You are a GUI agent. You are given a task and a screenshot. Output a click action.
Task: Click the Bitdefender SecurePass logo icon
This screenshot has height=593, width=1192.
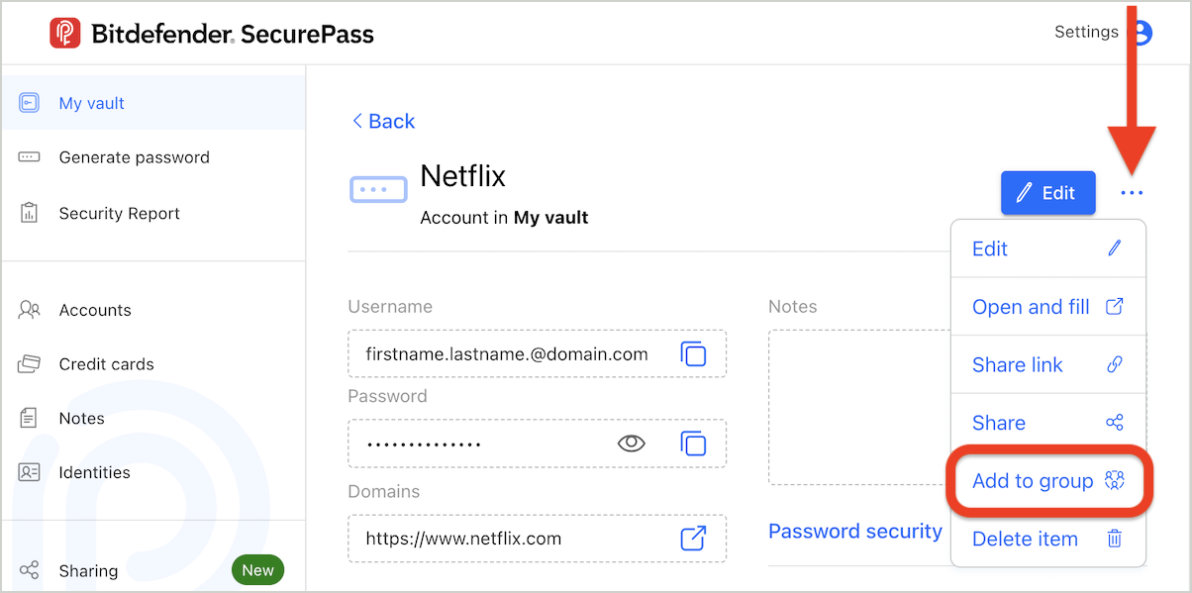[65, 33]
